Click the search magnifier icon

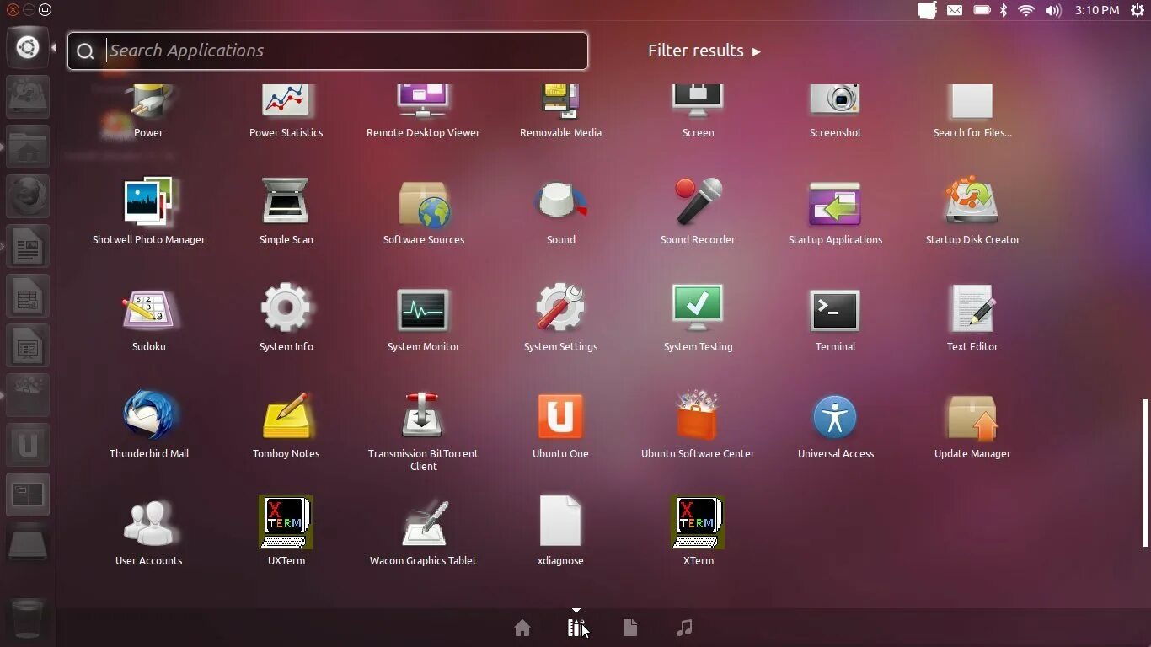[85, 51]
